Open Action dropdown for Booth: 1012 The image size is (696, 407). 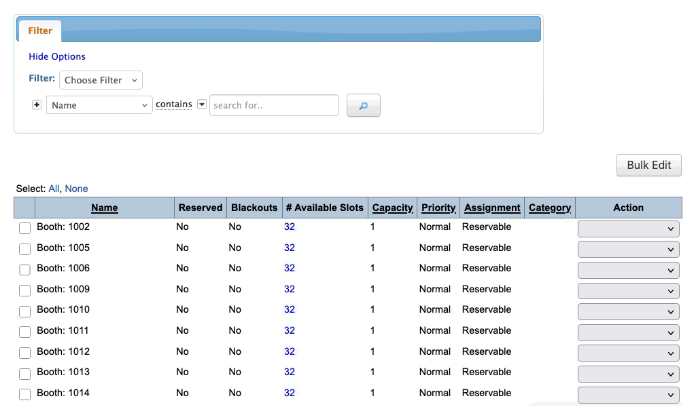point(628,353)
